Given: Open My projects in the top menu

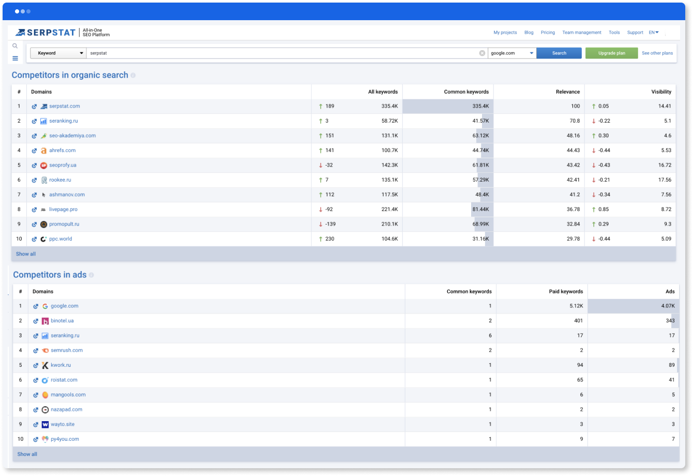Looking at the screenshot, I should [x=505, y=33].
